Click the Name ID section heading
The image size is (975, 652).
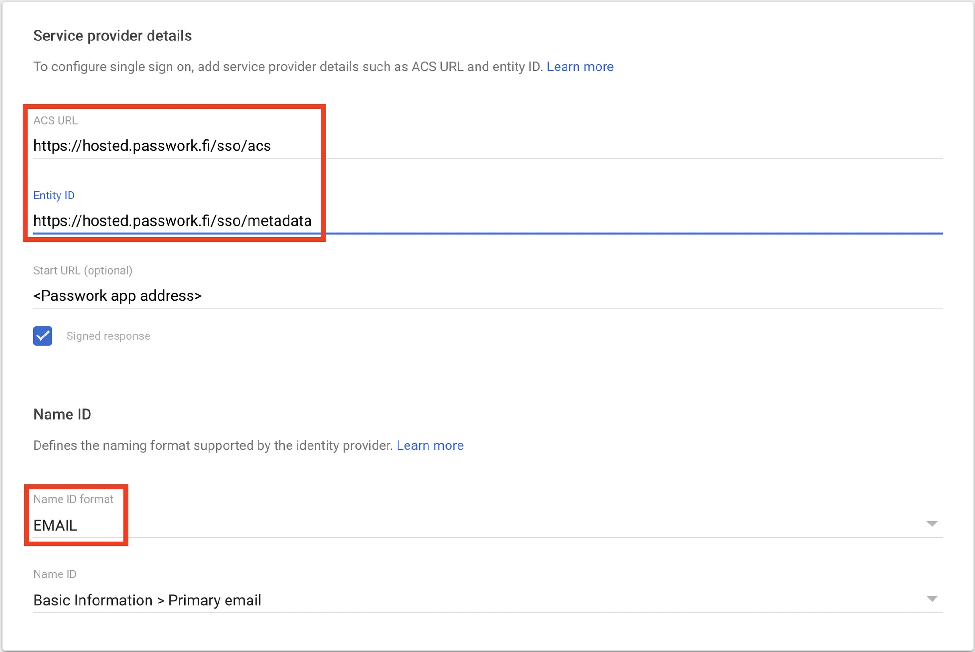62,414
